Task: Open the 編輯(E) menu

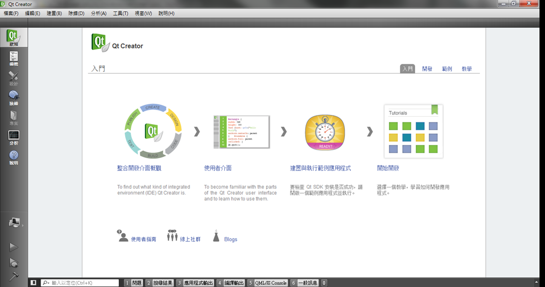Action: tap(32, 13)
